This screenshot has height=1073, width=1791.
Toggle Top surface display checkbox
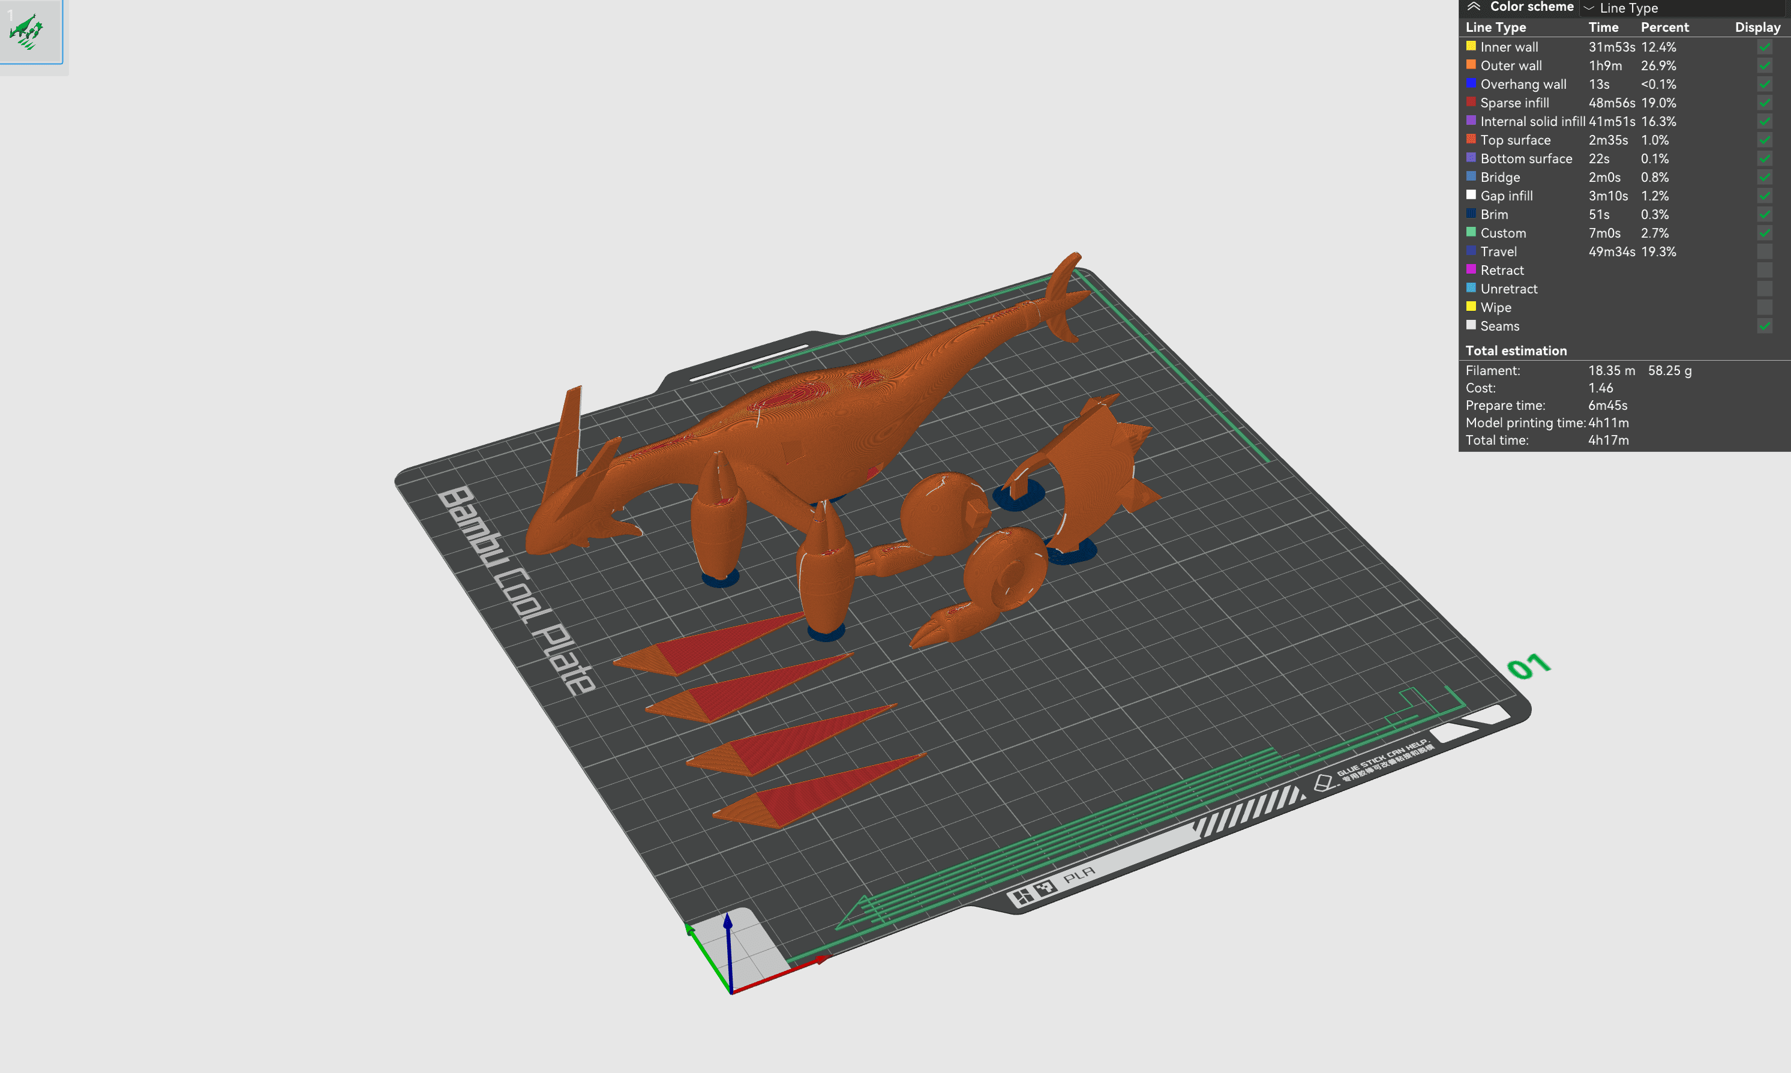[1764, 140]
